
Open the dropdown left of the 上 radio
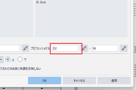click(1, 59)
